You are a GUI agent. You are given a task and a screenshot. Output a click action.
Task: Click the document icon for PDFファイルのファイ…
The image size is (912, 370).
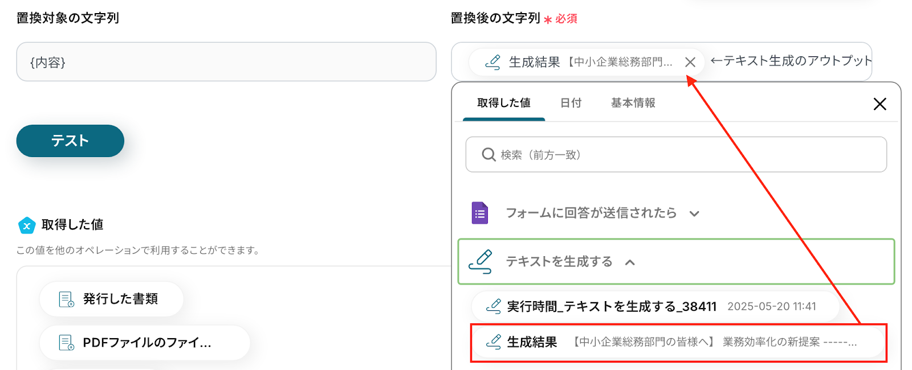(67, 342)
